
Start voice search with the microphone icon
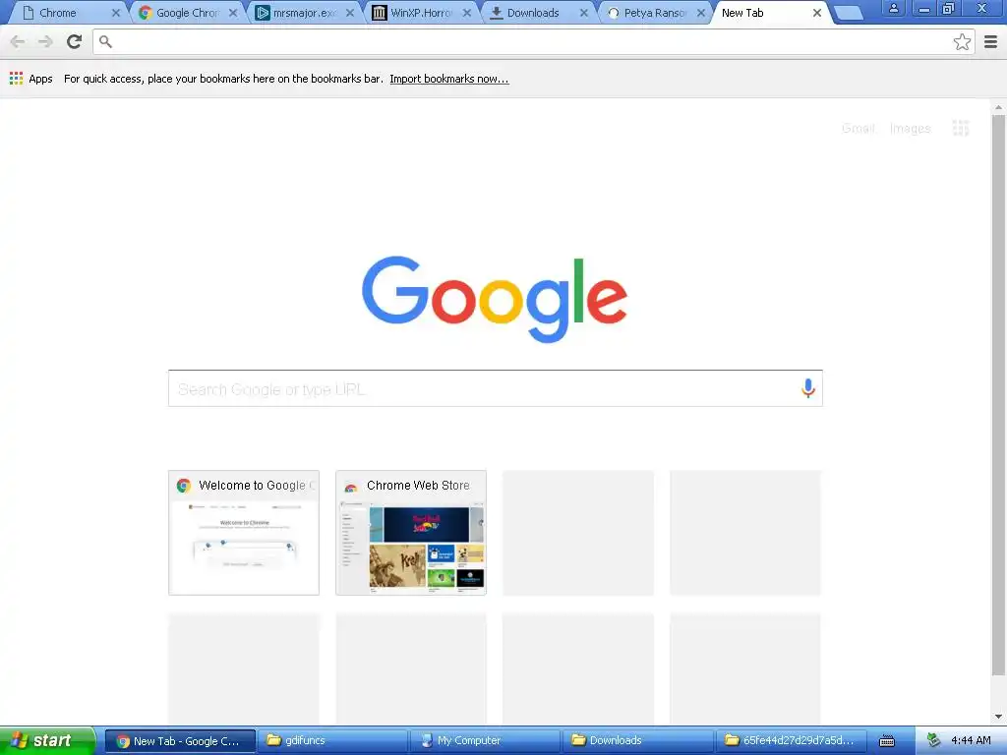click(808, 387)
